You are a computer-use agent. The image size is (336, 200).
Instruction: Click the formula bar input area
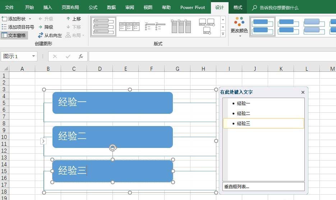pos(212,56)
